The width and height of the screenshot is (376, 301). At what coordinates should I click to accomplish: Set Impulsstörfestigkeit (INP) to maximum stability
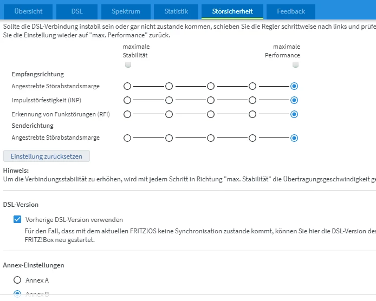click(127, 100)
